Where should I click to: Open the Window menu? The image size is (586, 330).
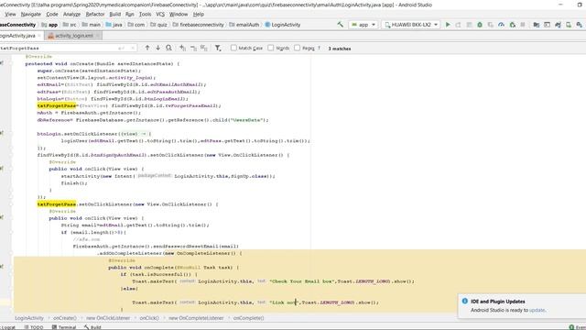(179, 15)
